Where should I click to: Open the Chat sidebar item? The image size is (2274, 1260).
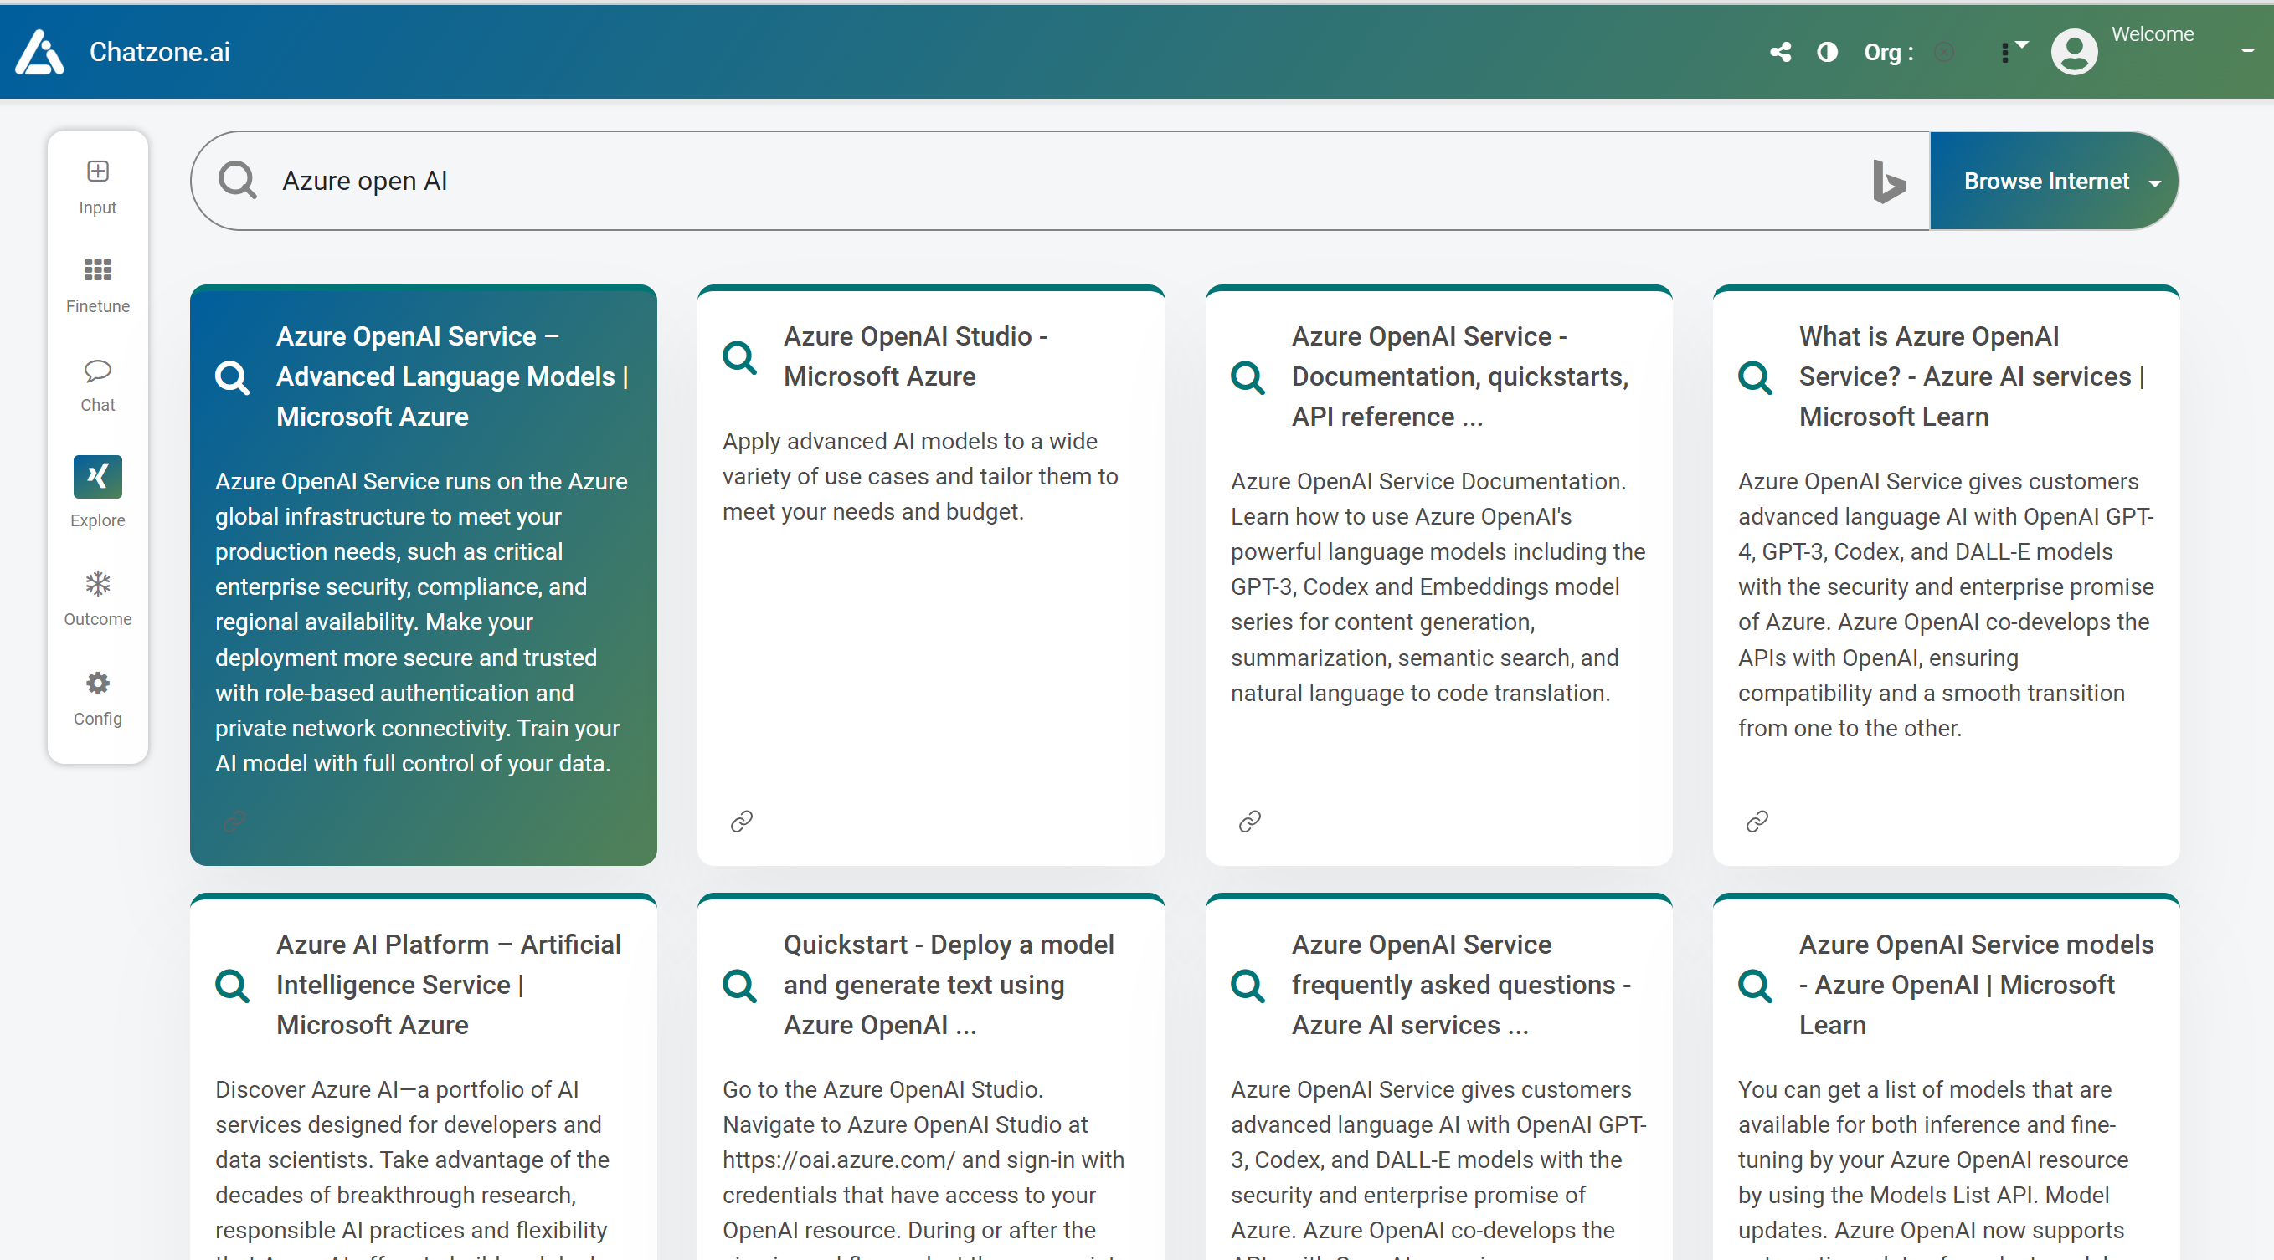click(97, 386)
